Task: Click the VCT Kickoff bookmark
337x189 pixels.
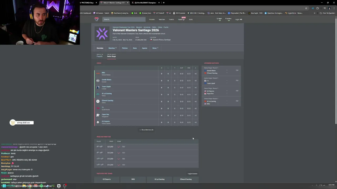Action: pyautogui.click(x=158, y=13)
